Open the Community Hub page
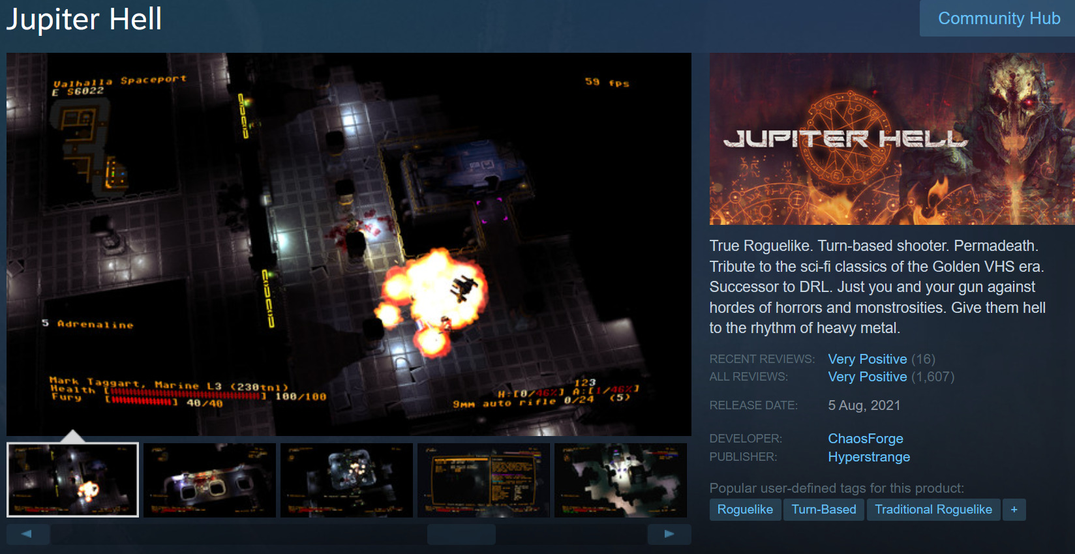The image size is (1075, 554). pos(998,18)
